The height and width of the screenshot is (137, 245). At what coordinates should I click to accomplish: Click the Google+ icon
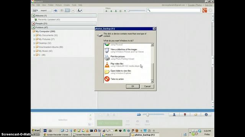click(204, 10)
